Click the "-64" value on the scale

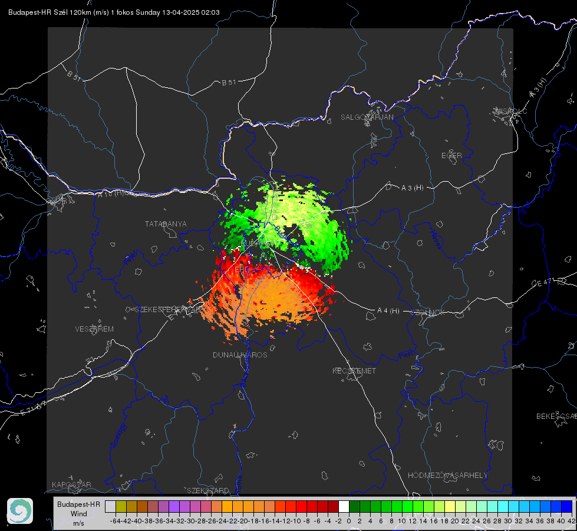click(115, 521)
